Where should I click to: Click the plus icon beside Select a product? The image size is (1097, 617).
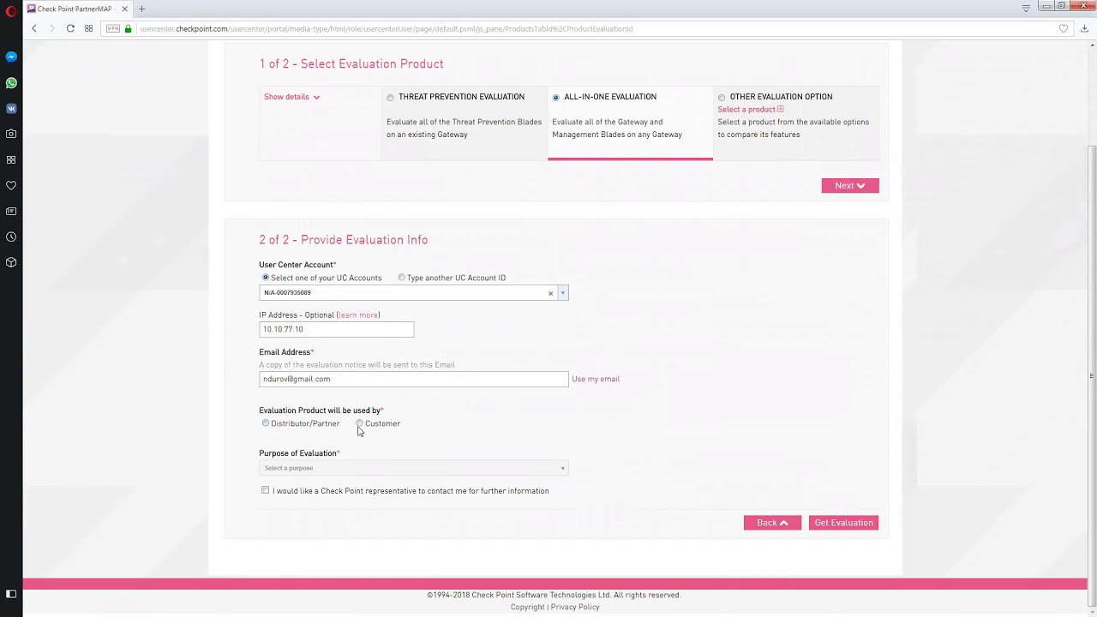point(780,109)
